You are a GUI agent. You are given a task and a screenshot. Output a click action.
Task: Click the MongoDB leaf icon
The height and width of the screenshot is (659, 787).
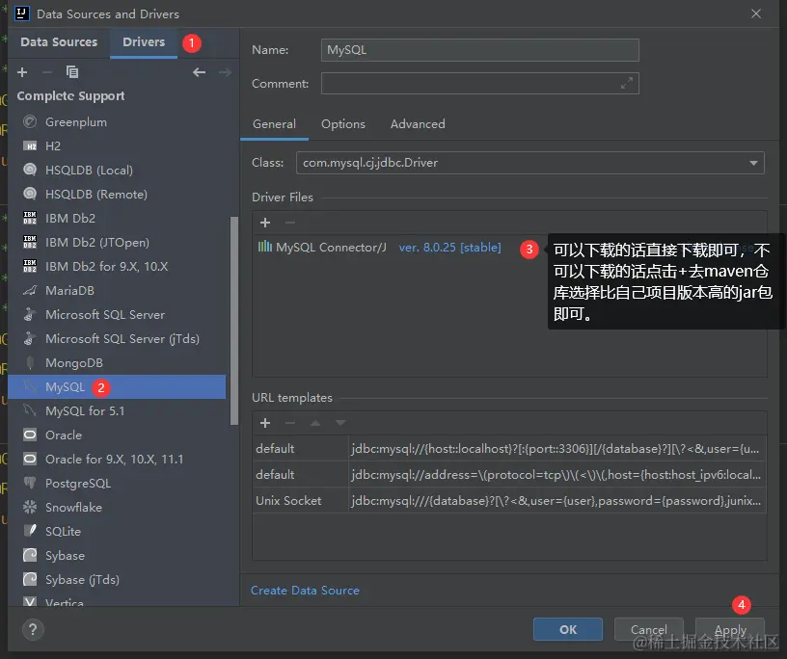(30, 362)
